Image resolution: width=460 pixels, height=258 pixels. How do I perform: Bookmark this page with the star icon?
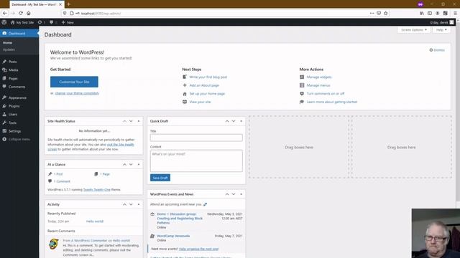point(386,13)
